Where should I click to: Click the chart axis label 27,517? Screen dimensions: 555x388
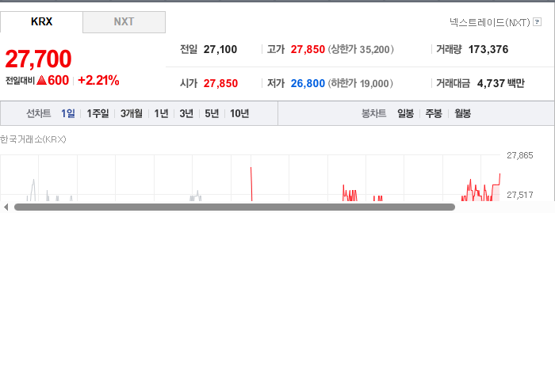[x=519, y=195]
